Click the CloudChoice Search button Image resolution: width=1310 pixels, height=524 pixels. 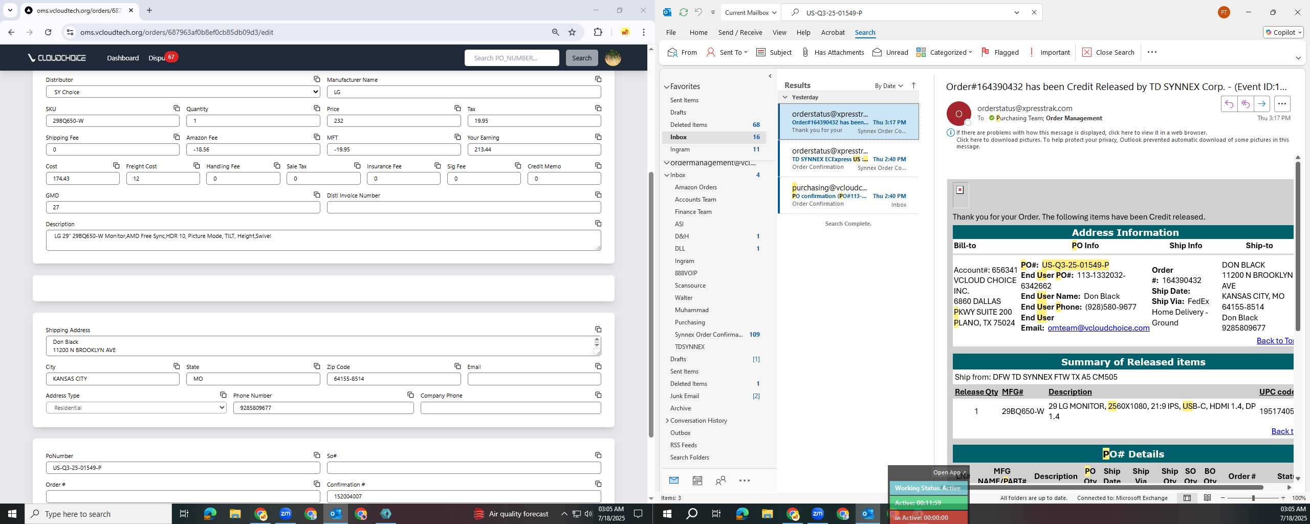582,58
